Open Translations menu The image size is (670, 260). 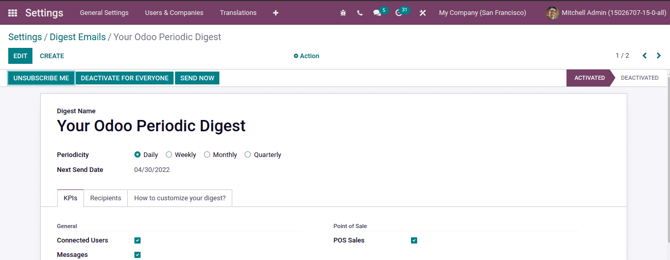tap(238, 13)
